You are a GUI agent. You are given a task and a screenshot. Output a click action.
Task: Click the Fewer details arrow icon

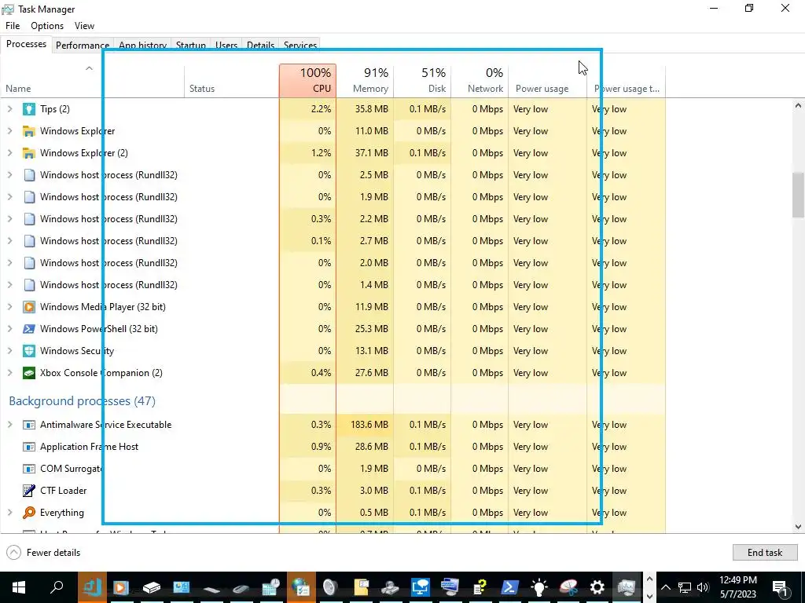[14, 553]
